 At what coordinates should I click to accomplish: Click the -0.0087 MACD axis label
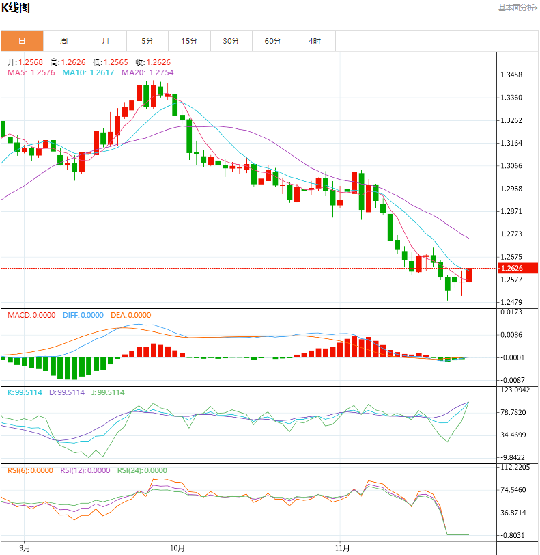point(513,380)
